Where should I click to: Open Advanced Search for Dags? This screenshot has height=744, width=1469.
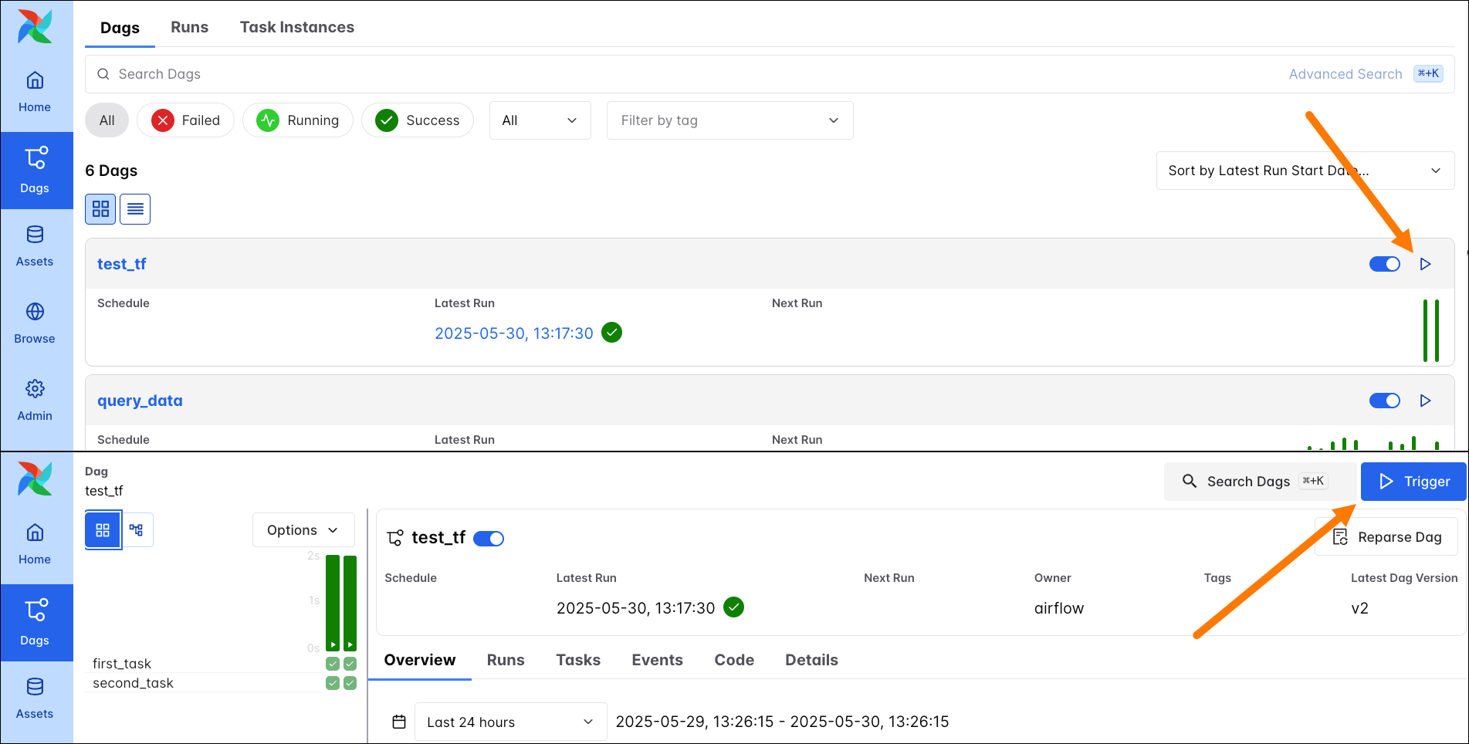click(x=1345, y=73)
